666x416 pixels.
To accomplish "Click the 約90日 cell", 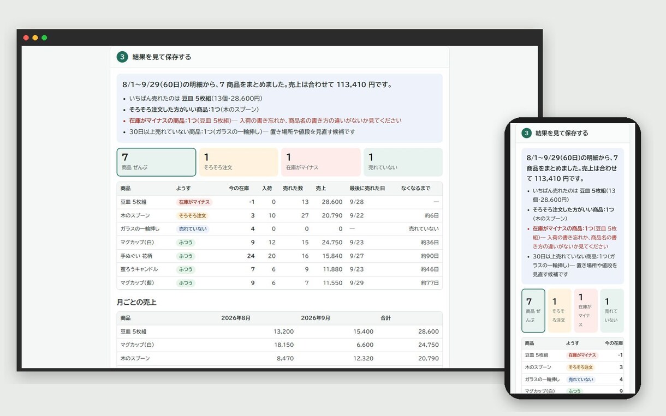I will tap(430, 256).
